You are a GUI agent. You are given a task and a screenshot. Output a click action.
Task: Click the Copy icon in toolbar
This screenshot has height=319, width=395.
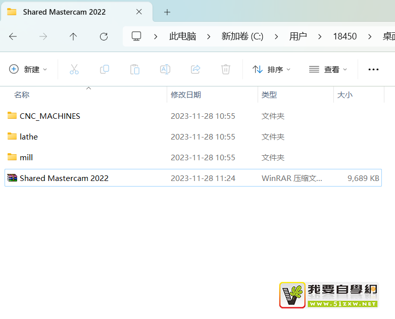105,69
